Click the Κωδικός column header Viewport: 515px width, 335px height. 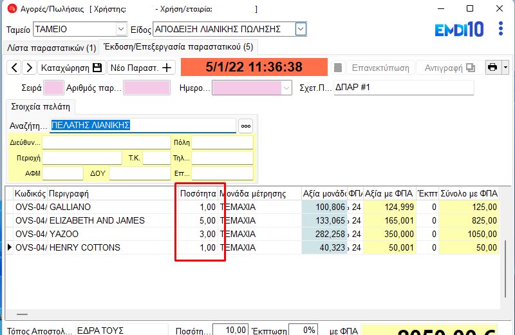tap(30, 194)
